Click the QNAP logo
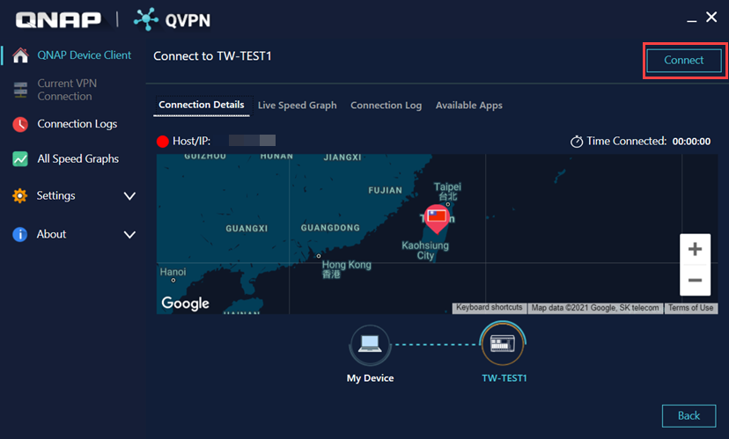 point(58,20)
